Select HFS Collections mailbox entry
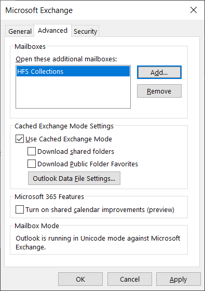 (73, 72)
